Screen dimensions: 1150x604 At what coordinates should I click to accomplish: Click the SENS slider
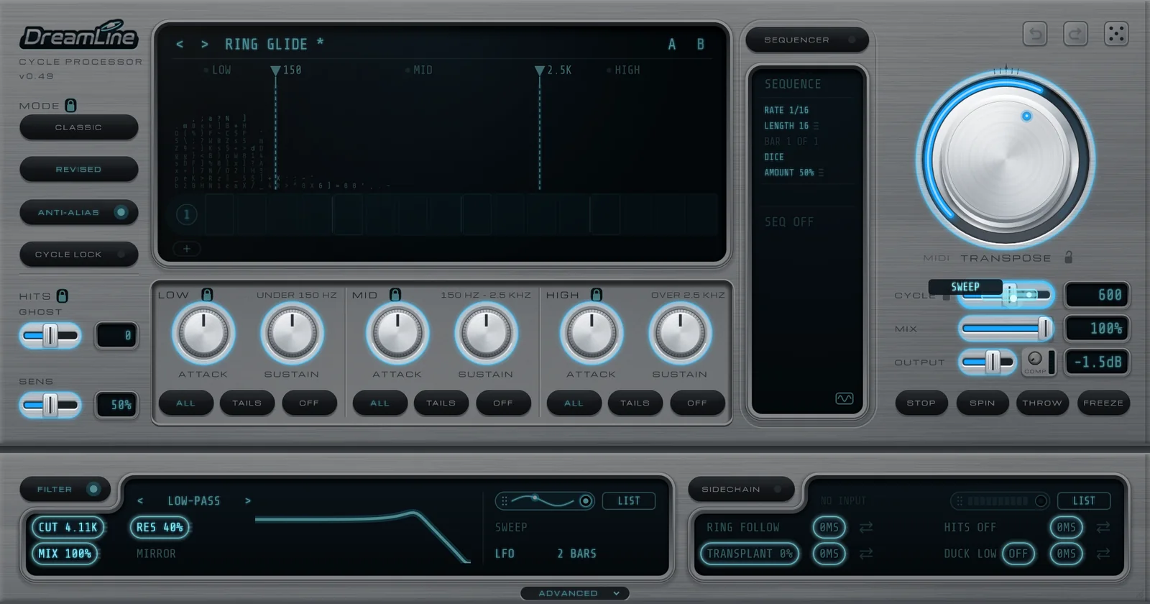click(x=50, y=405)
